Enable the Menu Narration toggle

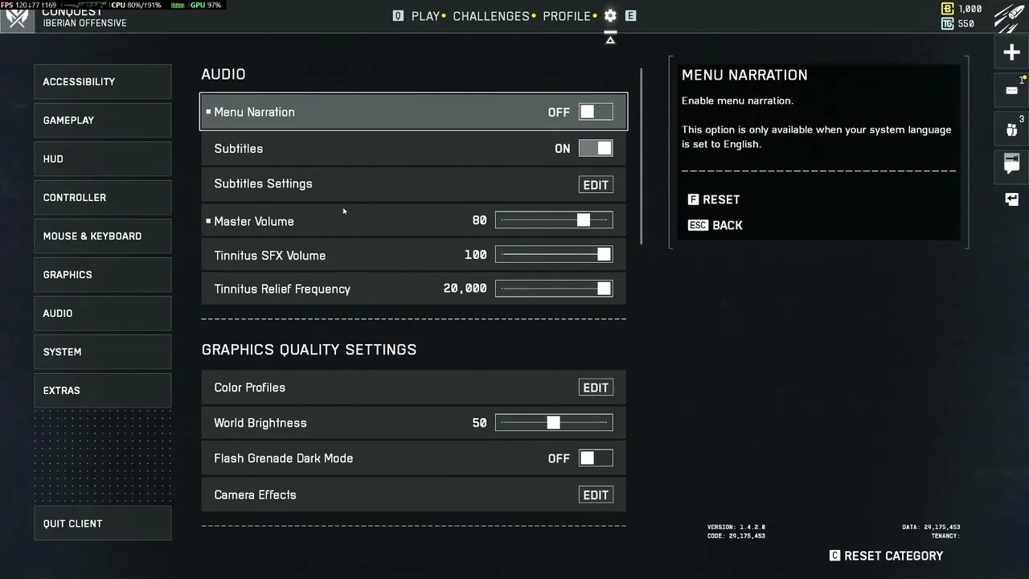[x=596, y=112]
